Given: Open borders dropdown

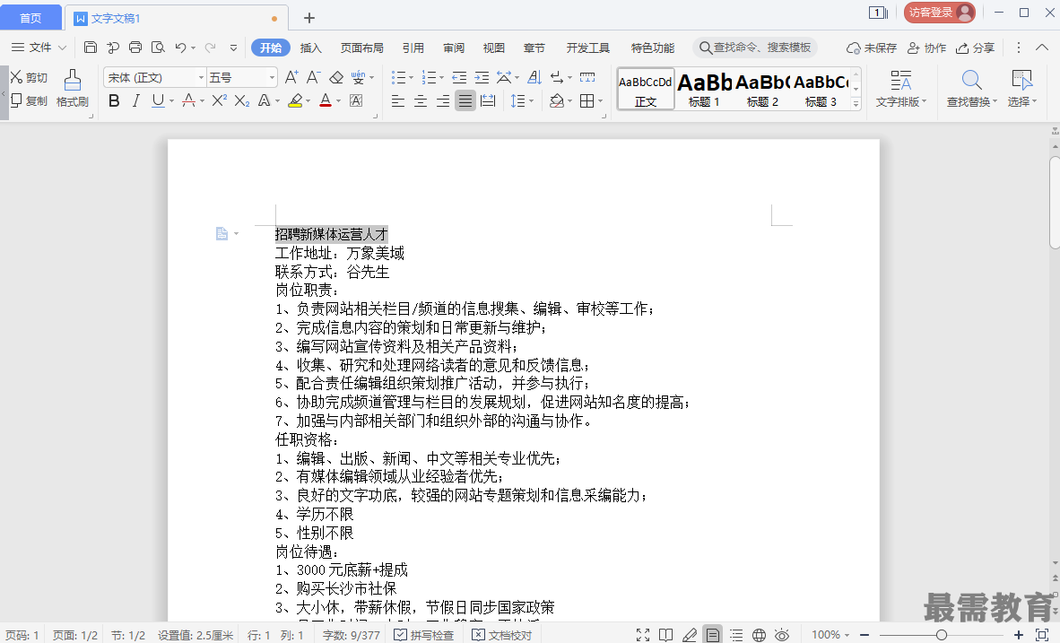Looking at the screenshot, I should (600, 100).
